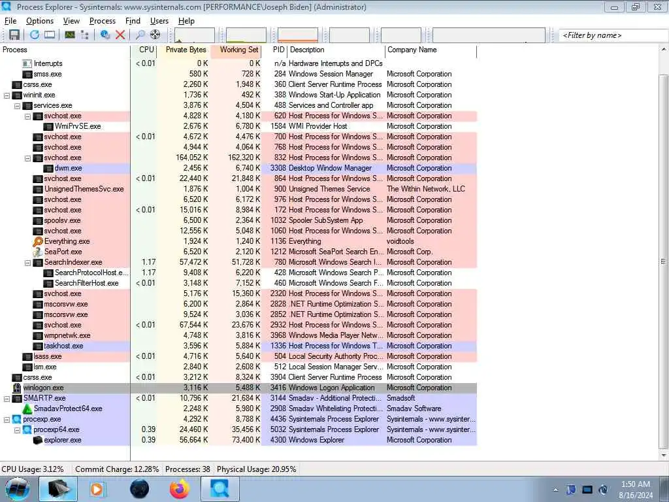Screen dimensions: 669x502
Task: Click the Find Window's Process crosshair icon
Action: coord(155,35)
